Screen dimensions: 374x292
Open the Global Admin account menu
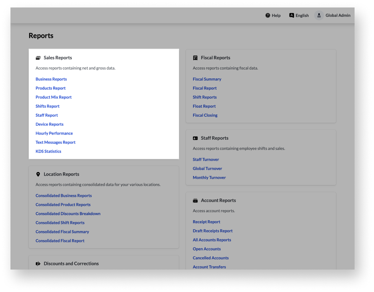pyautogui.click(x=332, y=15)
